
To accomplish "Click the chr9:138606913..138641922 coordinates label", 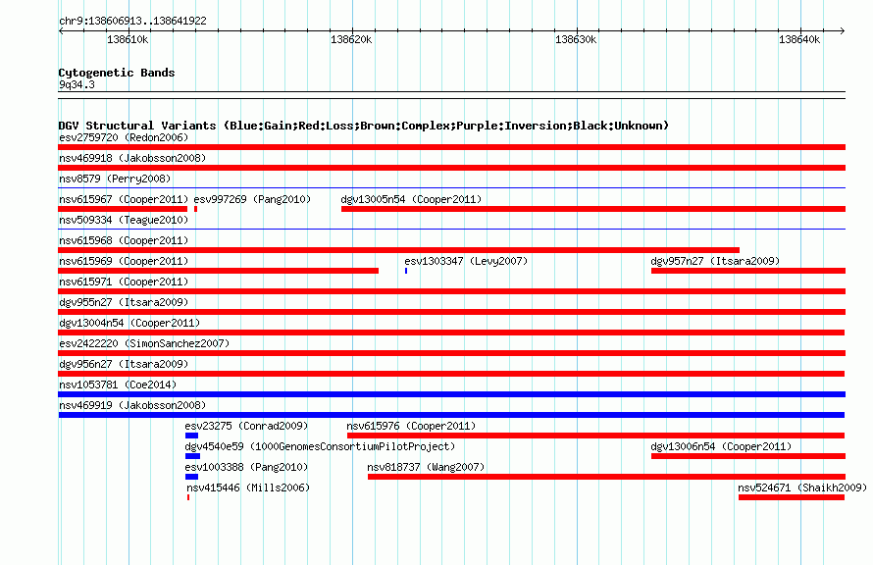I will (132, 21).
